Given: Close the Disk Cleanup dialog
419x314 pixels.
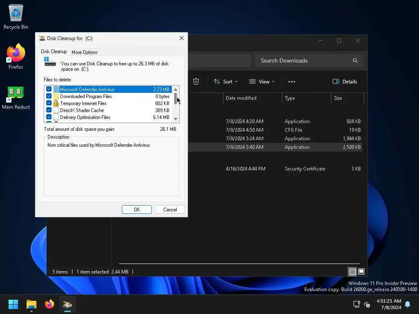Looking at the screenshot, I should [x=181, y=38].
